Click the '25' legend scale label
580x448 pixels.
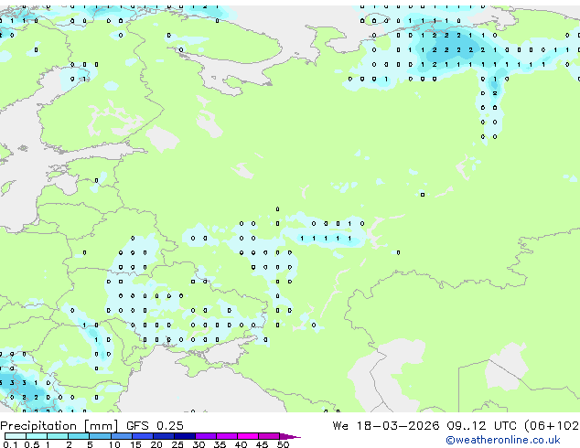pos(177,444)
